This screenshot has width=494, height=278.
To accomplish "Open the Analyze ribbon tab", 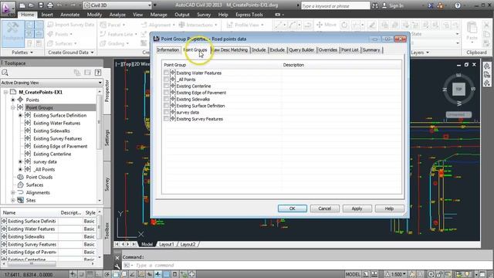I will (117, 15).
